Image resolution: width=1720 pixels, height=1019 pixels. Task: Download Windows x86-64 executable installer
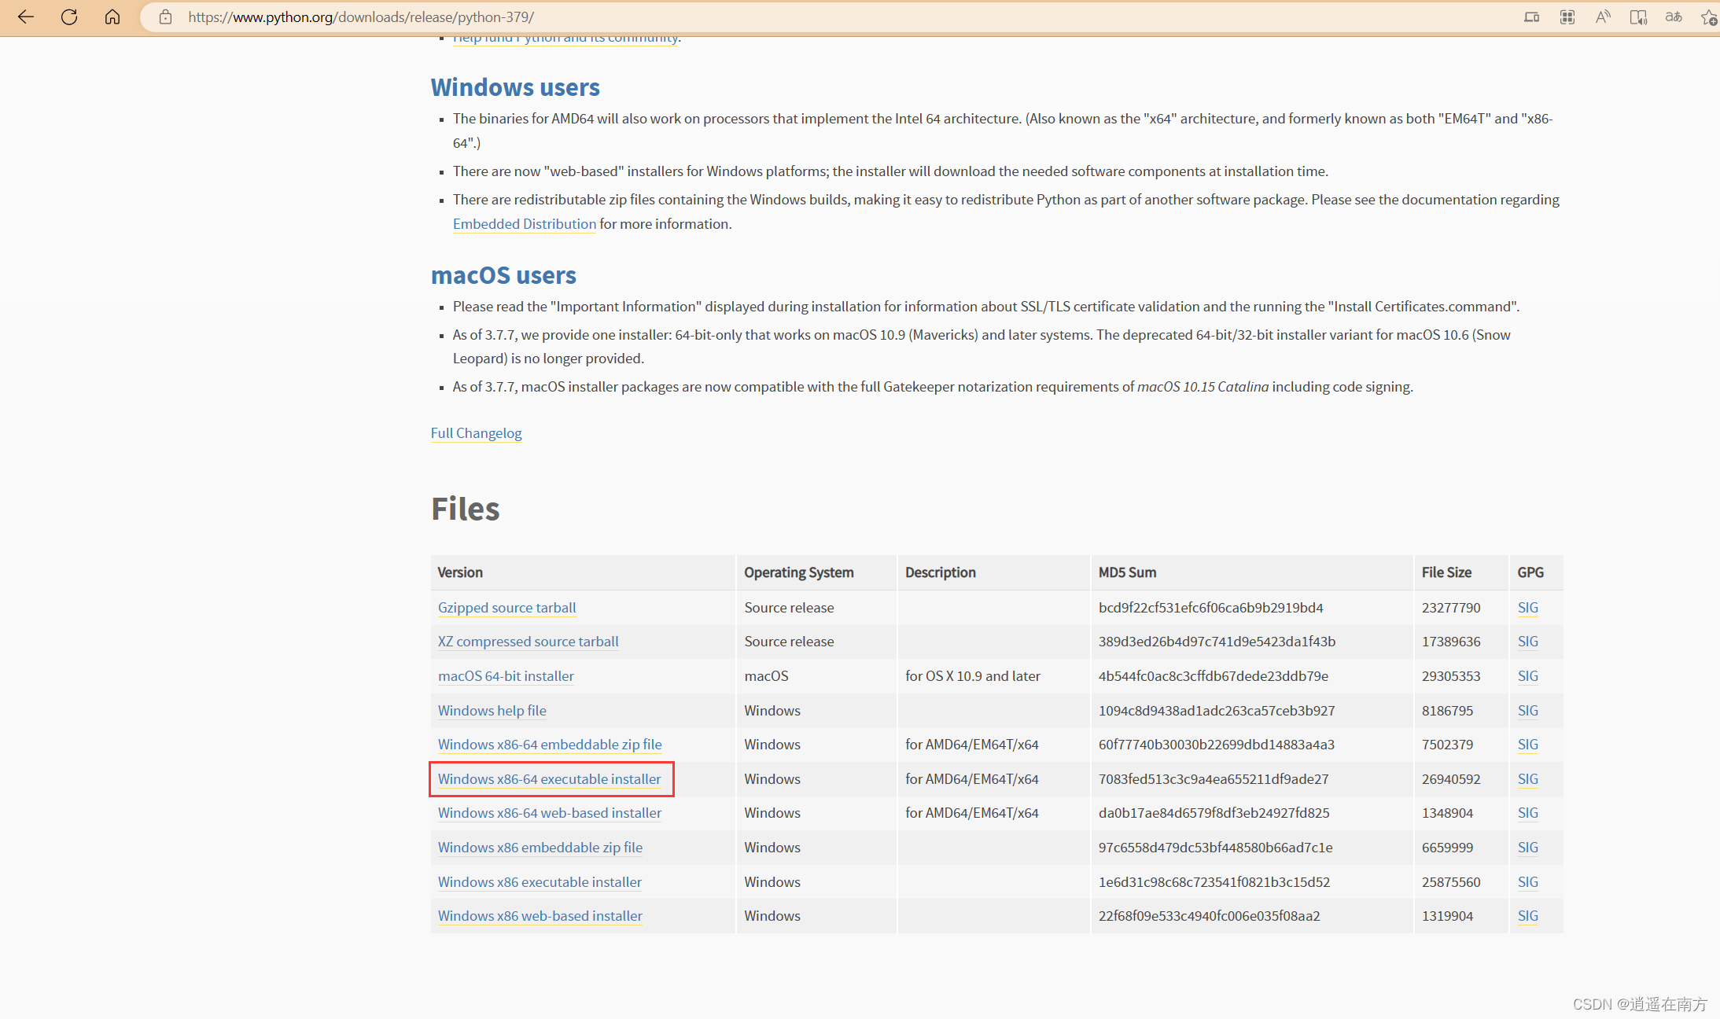[549, 779]
